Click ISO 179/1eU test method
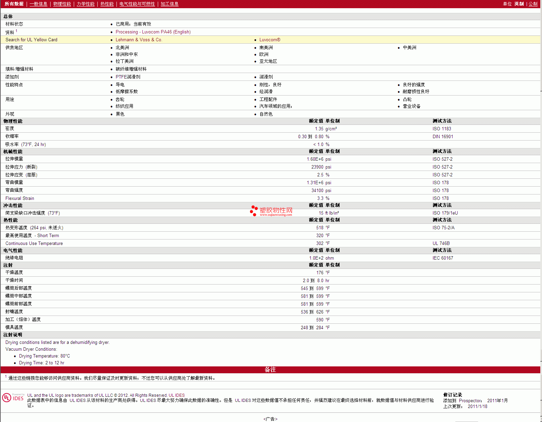The width and height of the screenshot is (542, 422). [445, 213]
